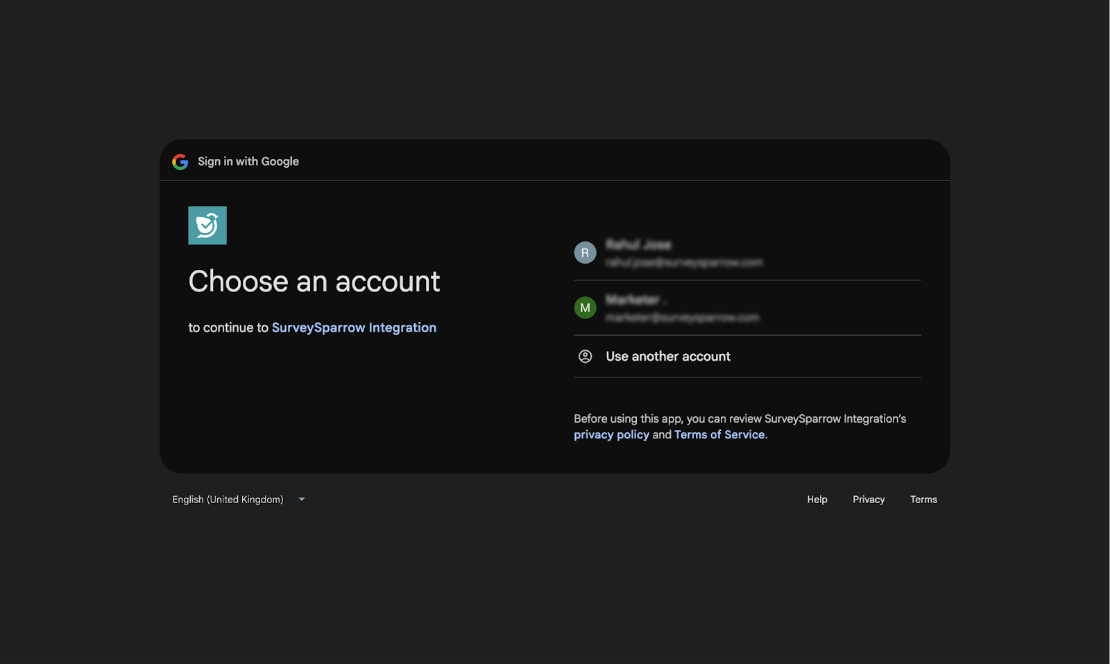Click the blurred email under the first account

pyautogui.click(x=684, y=262)
